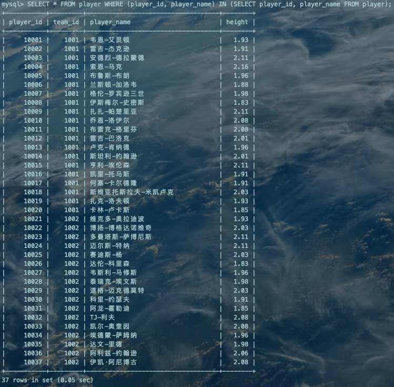Viewport: 394px width, 387px height.
Task: Click height 1.88 in row 10006
Action: pos(241,84)
